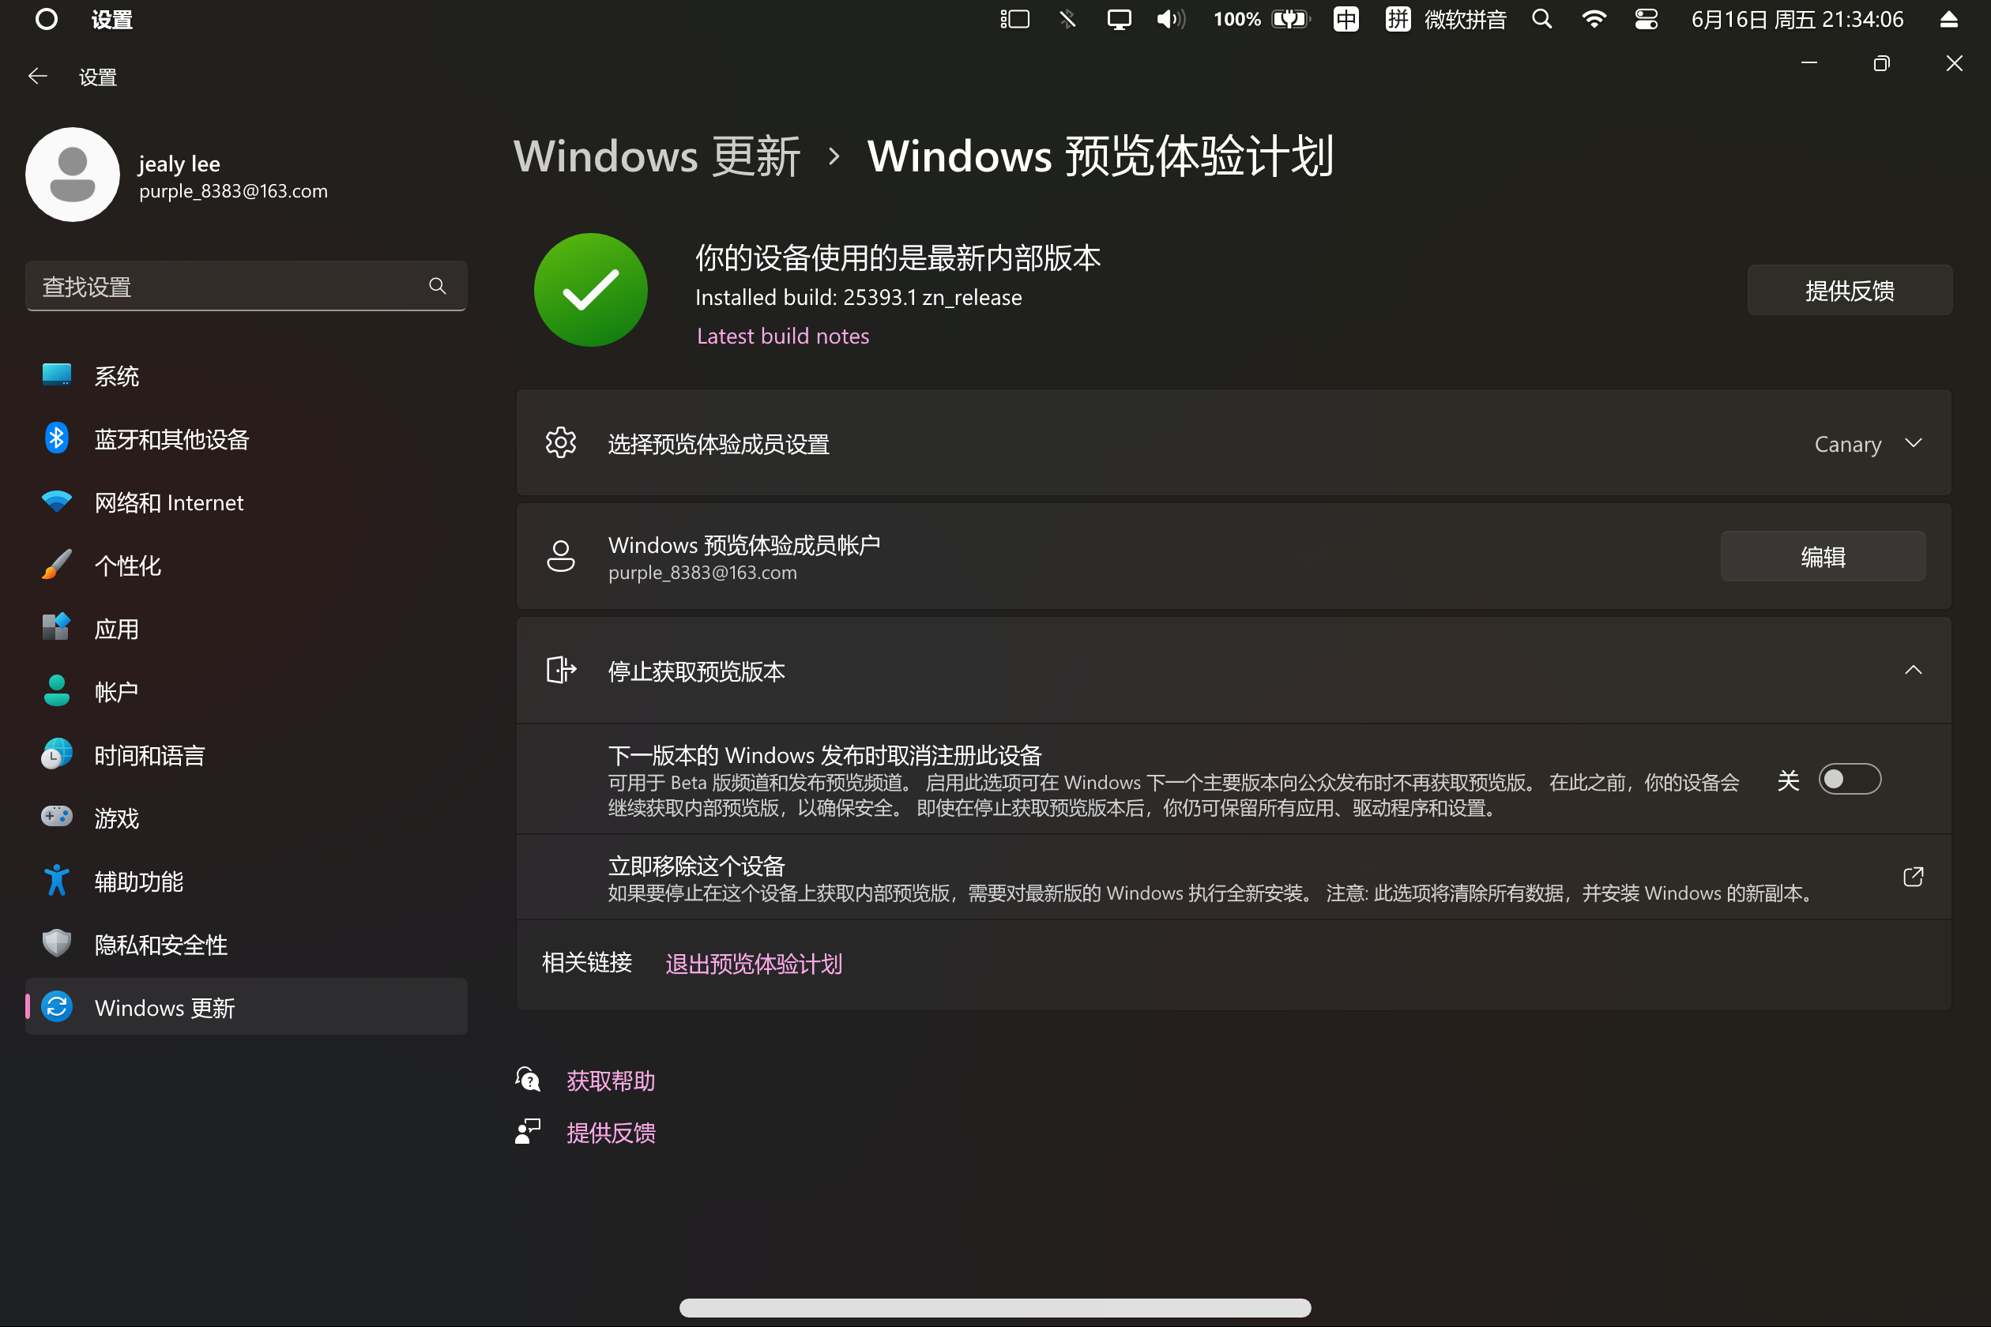Collapse the 停止获取预览版本 section

pos(1912,670)
